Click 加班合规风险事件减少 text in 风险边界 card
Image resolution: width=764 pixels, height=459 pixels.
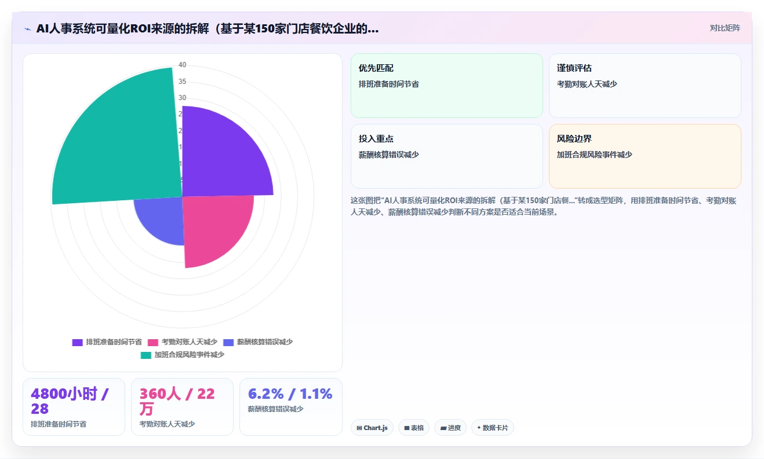(595, 155)
